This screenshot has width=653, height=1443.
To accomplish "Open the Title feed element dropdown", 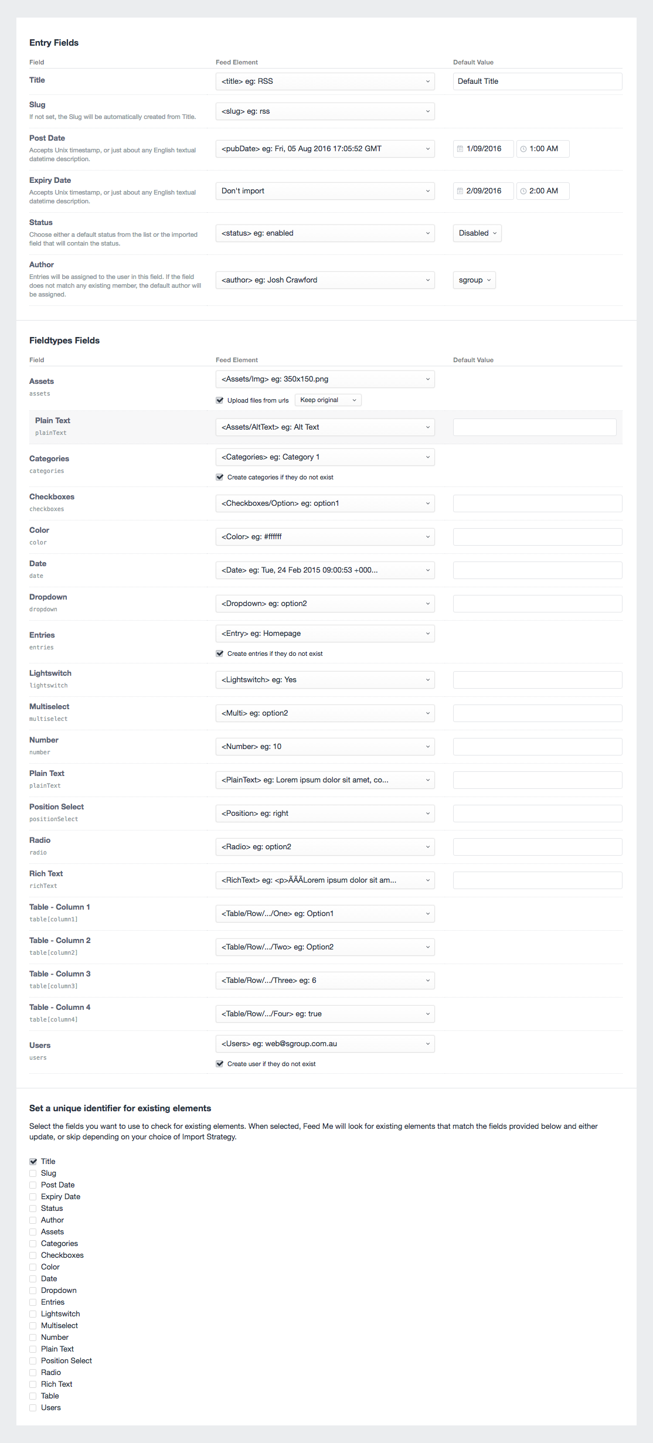I will coord(325,81).
